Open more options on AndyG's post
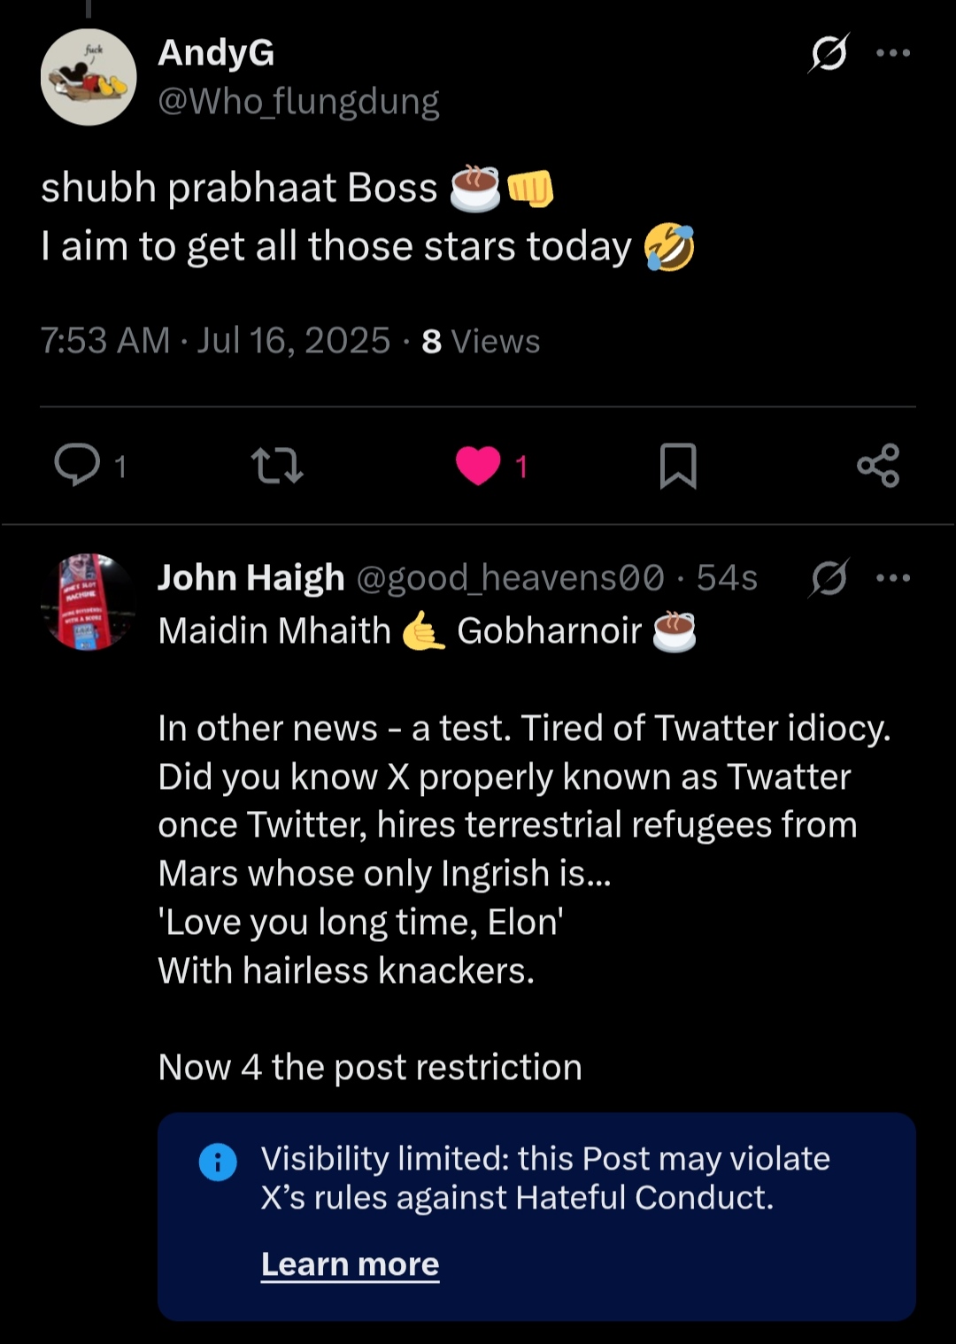 pos(893,53)
